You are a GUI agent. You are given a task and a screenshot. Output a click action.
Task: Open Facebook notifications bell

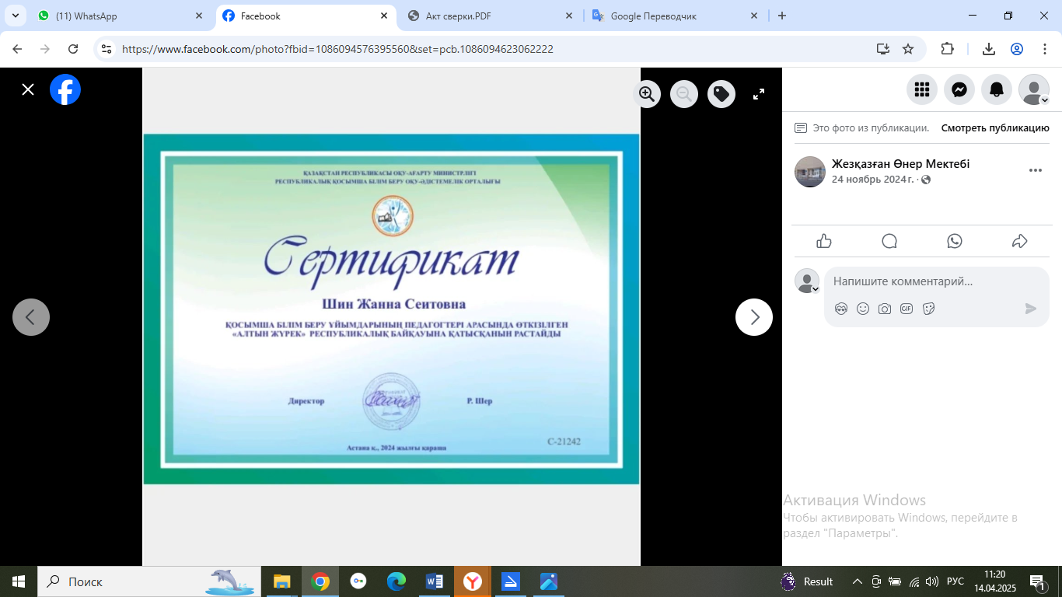tap(997, 90)
